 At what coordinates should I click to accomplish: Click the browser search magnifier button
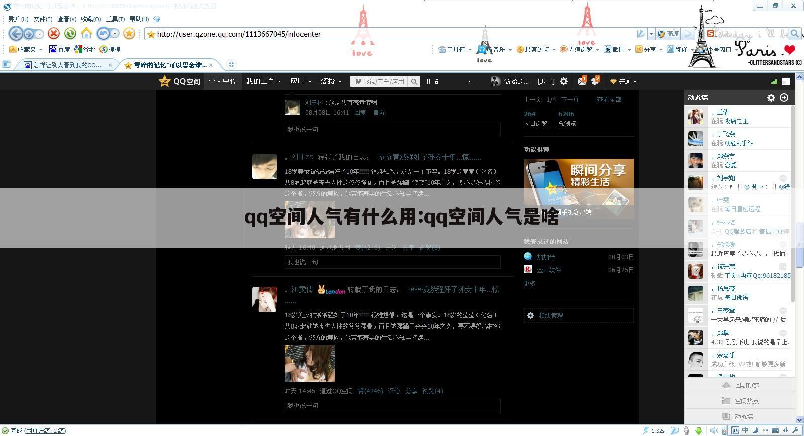(794, 34)
